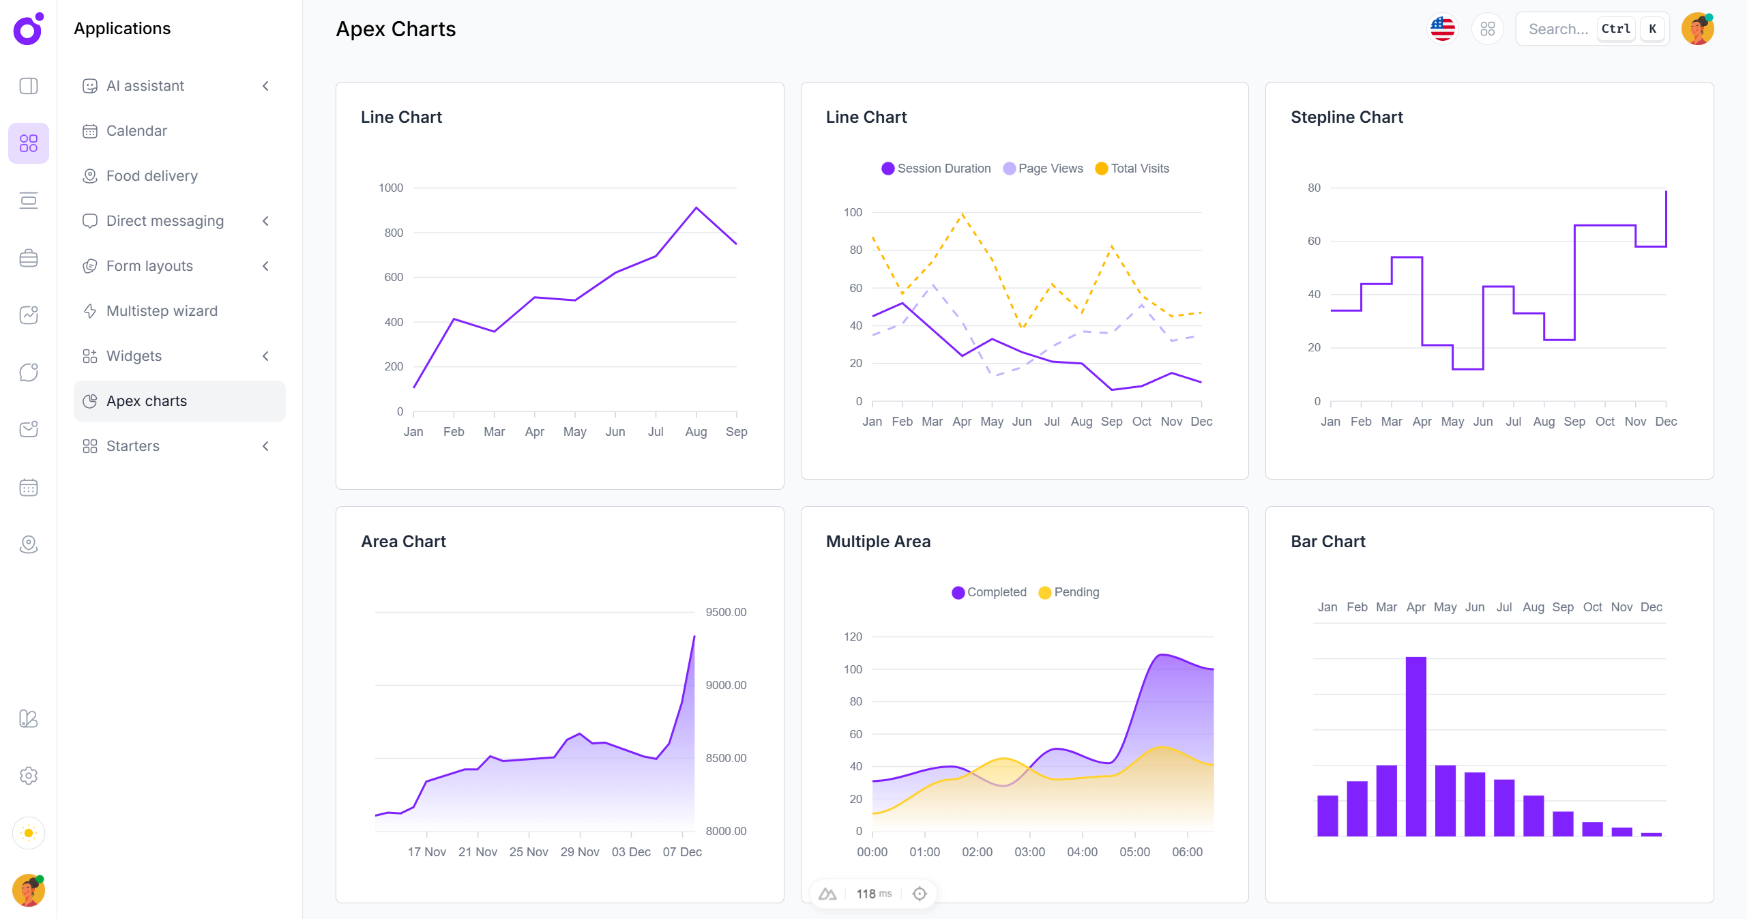Toggle the sun light-mode theme button
1747x919 pixels.
29,833
